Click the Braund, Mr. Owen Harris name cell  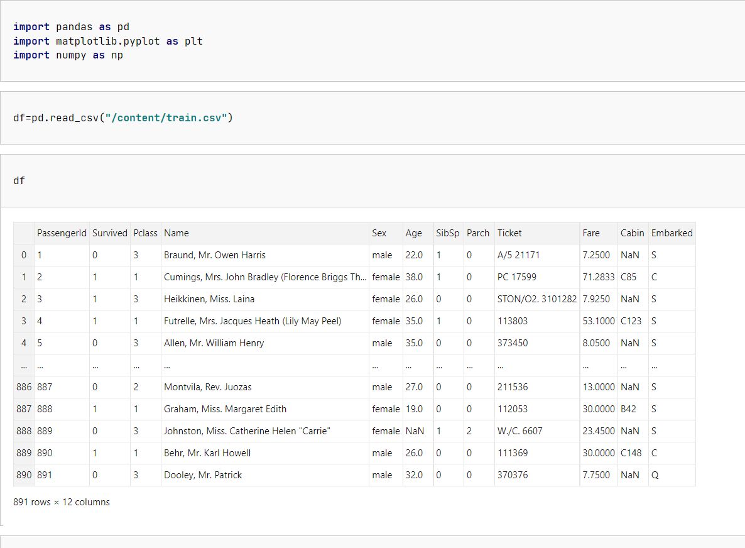coord(215,255)
